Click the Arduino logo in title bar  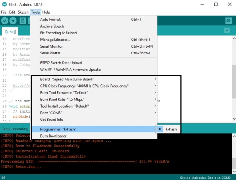coord(4,4)
